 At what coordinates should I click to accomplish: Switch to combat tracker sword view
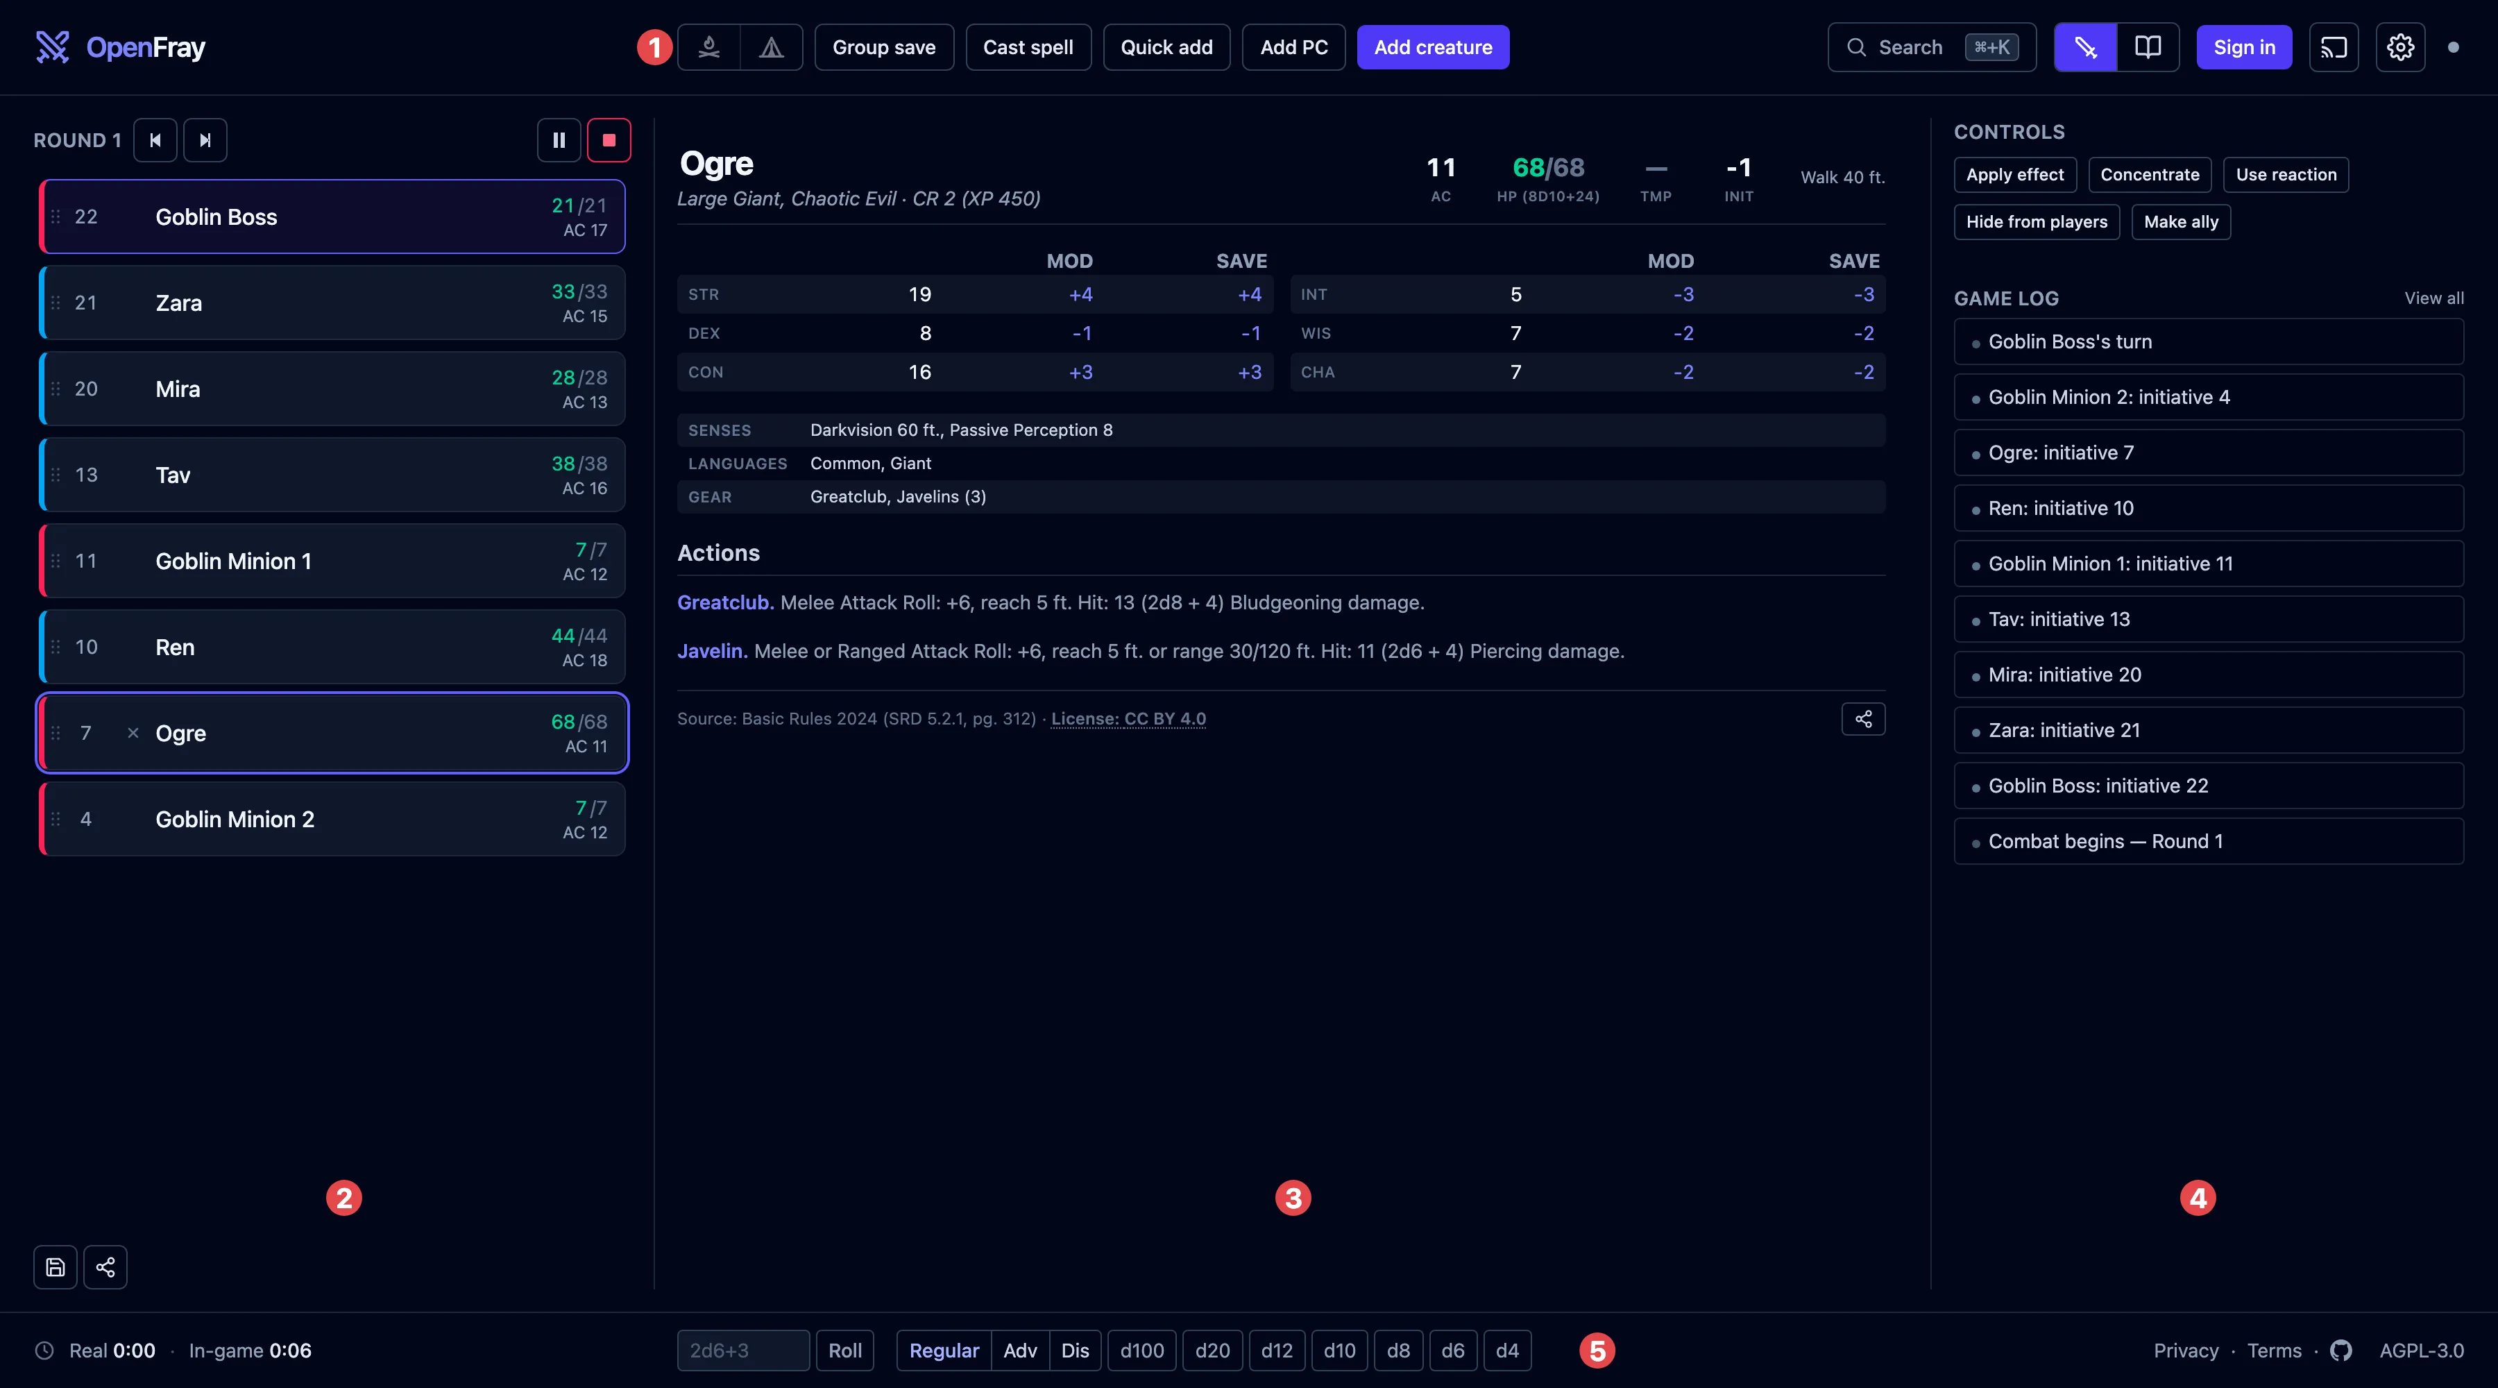point(2085,46)
